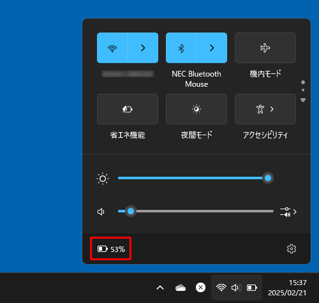The image size is (319, 303).
Task: Click the brightness slider thumb
Action: point(268,178)
